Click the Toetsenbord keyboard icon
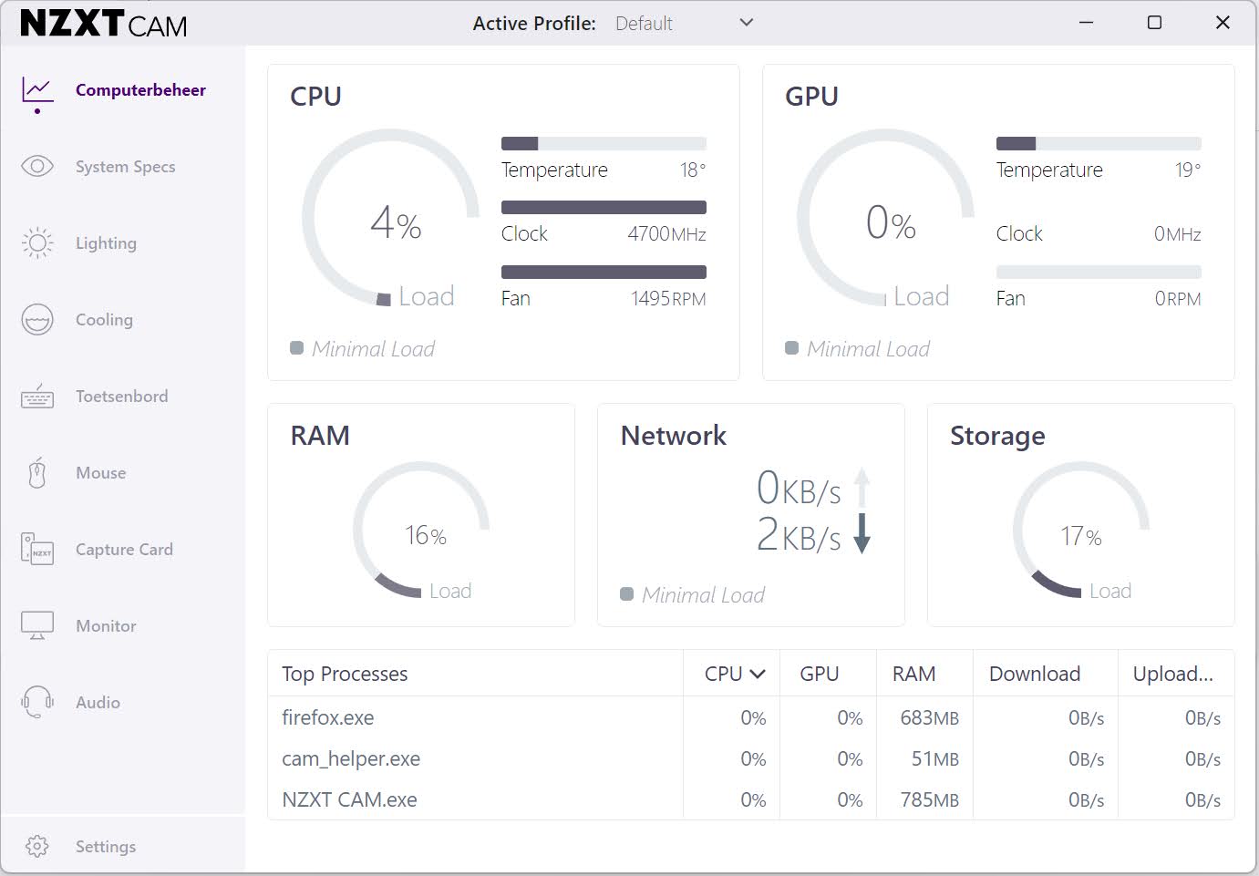 click(x=37, y=397)
